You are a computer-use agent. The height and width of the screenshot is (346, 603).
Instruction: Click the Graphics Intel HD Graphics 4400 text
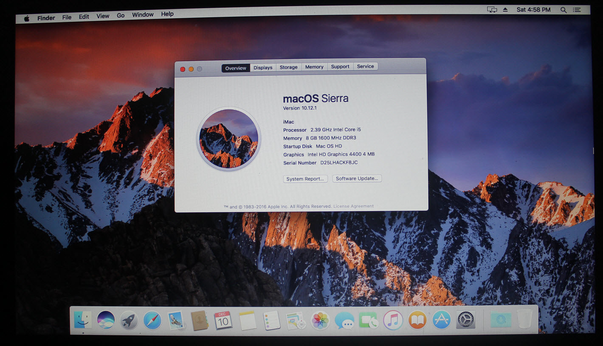point(329,154)
